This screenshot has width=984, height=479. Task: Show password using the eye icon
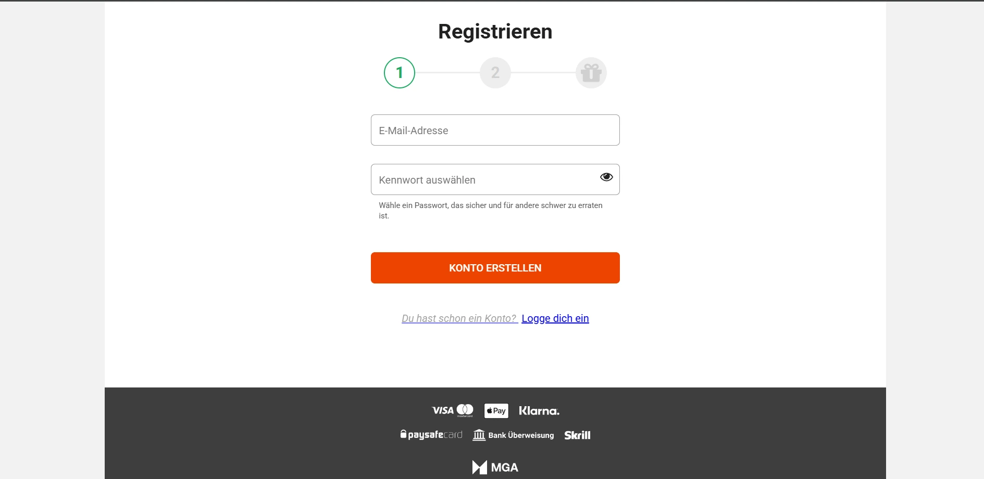[606, 177]
